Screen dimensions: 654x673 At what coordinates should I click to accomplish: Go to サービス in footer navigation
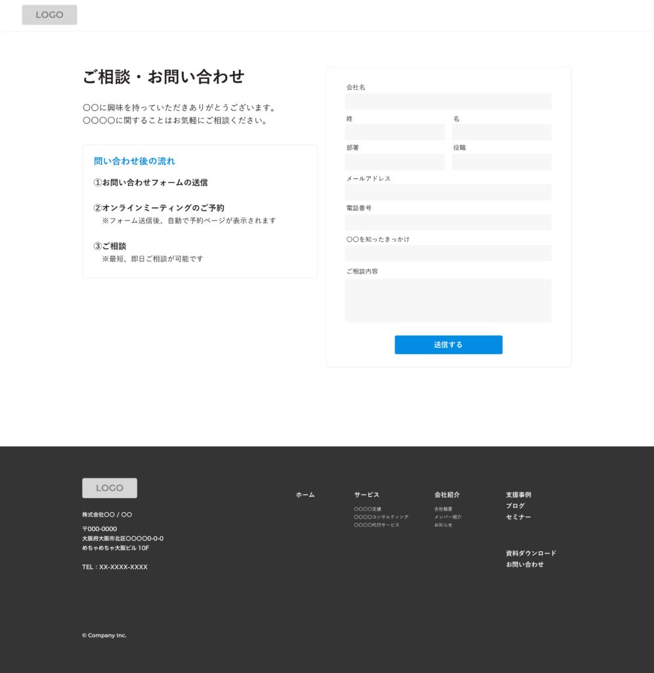(366, 495)
